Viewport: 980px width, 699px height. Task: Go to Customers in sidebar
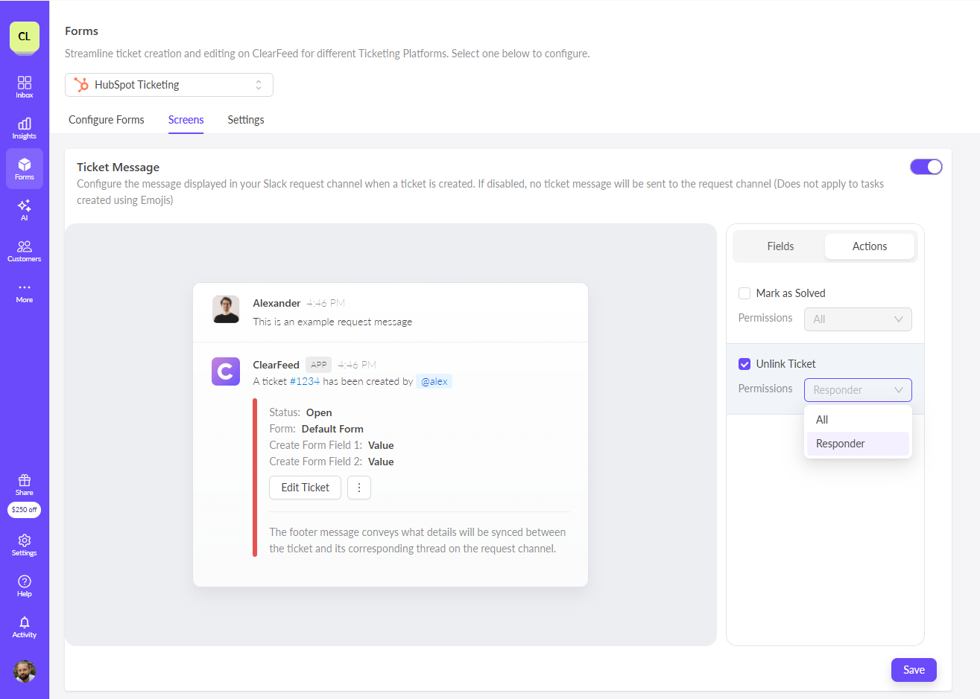(25, 250)
